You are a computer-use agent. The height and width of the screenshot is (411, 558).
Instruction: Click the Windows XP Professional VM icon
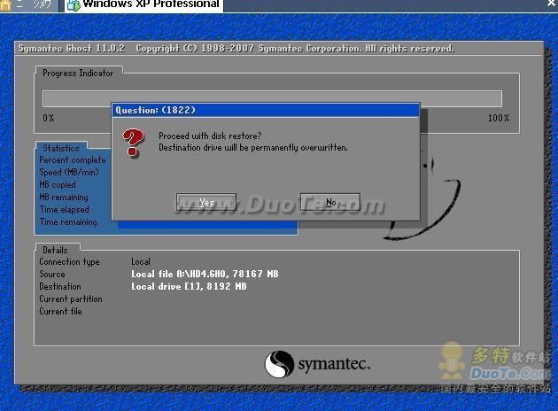coord(74,5)
